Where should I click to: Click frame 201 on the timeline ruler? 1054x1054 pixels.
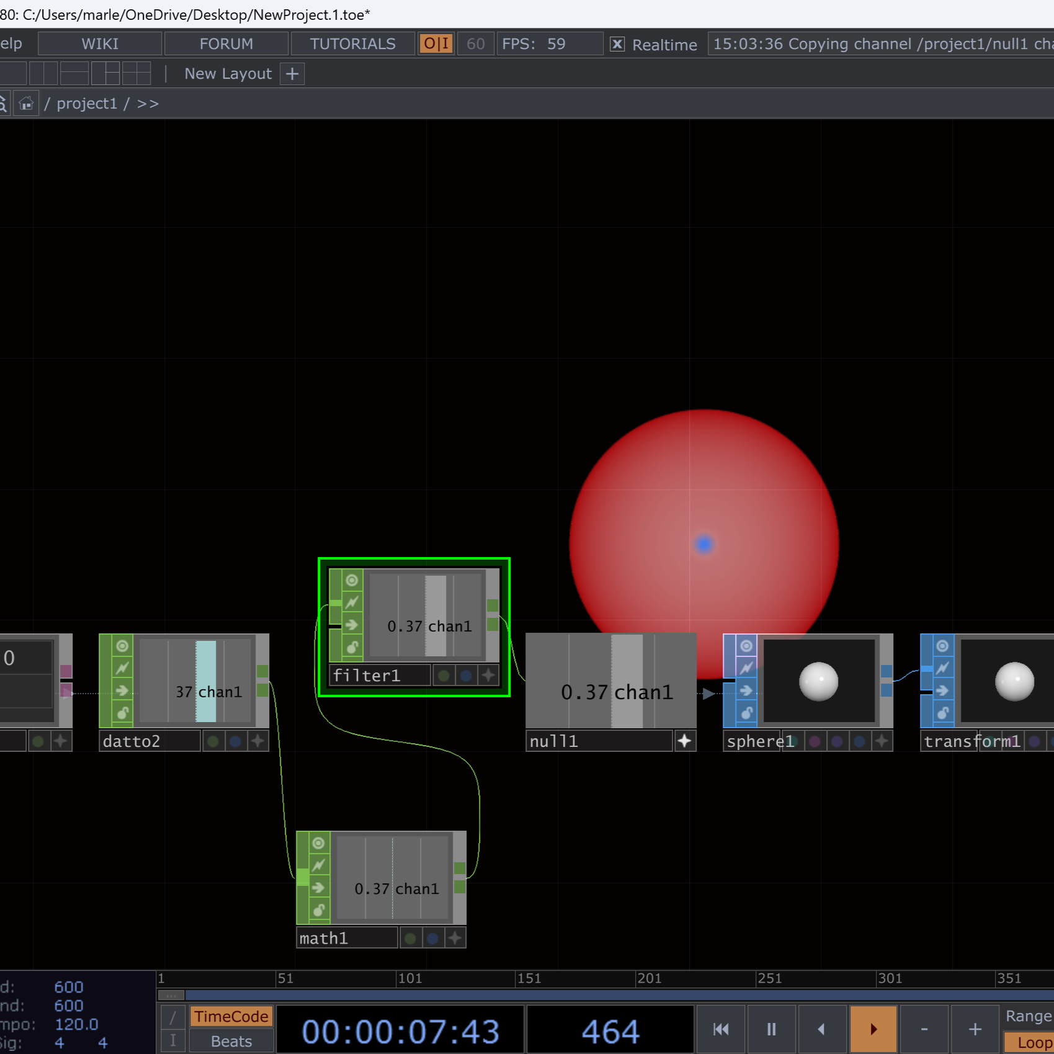pyautogui.click(x=649, y=978)
